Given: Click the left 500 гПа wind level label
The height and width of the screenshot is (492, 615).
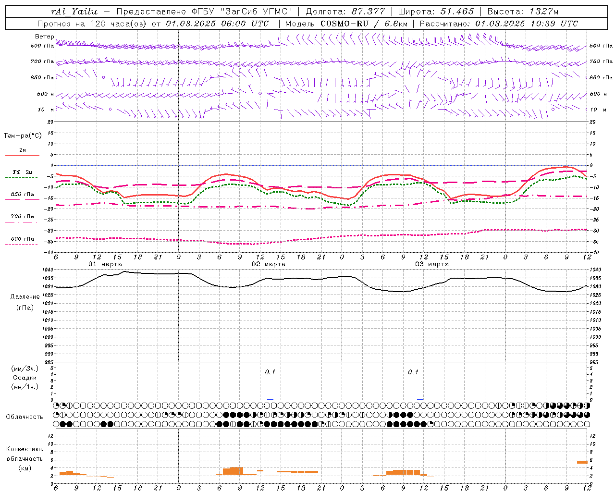Looking at the screenshot, I should [x=42, y=46].
